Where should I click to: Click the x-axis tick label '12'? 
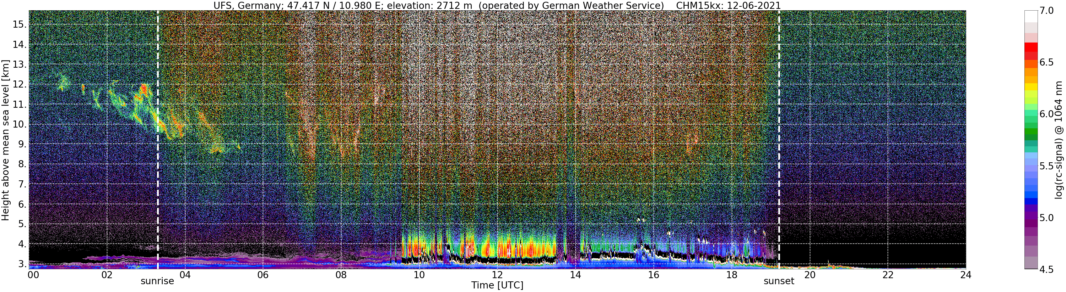click(497, 275)
